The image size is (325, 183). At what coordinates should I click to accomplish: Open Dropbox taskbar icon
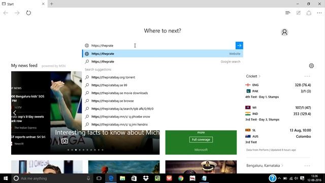(146, 178)
